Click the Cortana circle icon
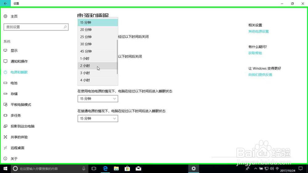 pyautogui.click(x=15, y=169)
